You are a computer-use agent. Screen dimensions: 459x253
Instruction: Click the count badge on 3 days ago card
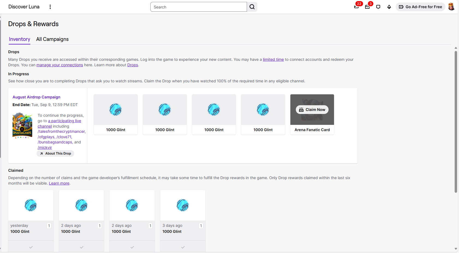click(201, 226)
